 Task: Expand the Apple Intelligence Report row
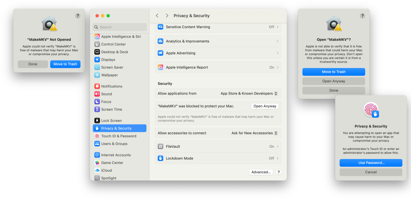218,68
